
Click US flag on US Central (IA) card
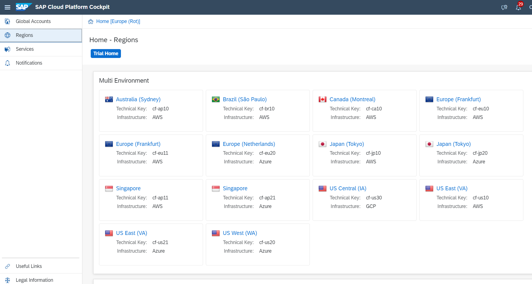point(323,189)
